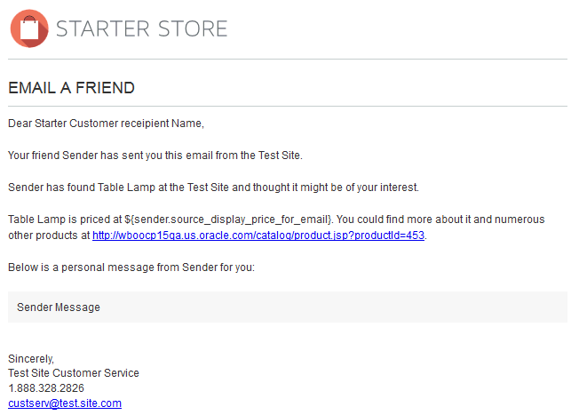Click the Table Lamp is priced at text
The height and width of the screenshot is (415, 571).
(x=65, y=219)
